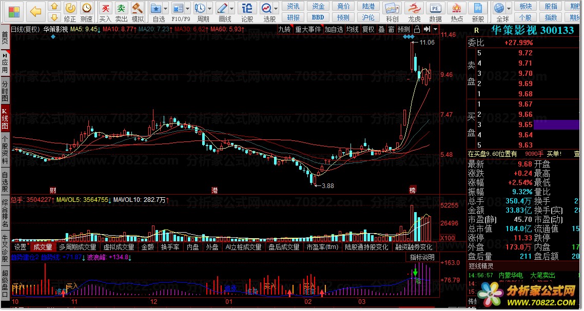Click the 修正 refresh icon
This screenshot has width=584, height=311.
70,8
